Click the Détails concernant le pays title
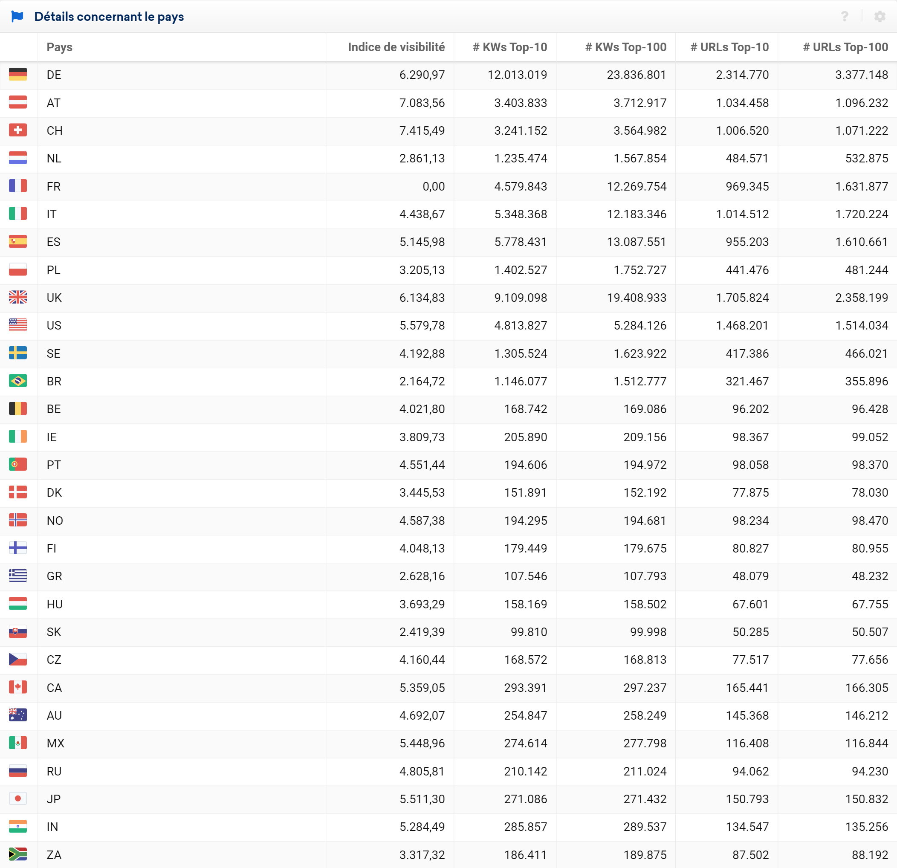 click(x=109, y=17)
